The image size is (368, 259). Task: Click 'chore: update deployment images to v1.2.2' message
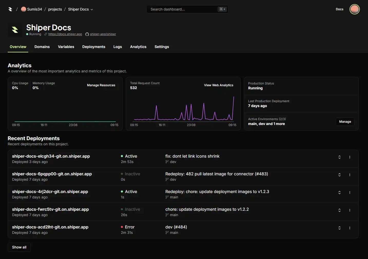(207, 209)
